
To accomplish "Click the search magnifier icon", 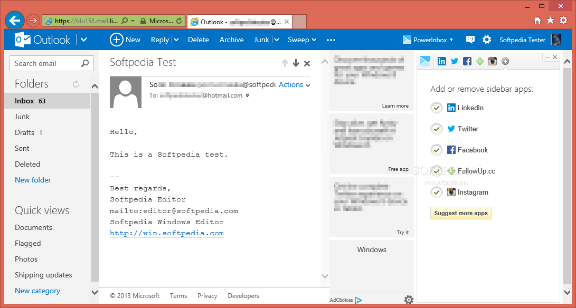I will [85, 63].
